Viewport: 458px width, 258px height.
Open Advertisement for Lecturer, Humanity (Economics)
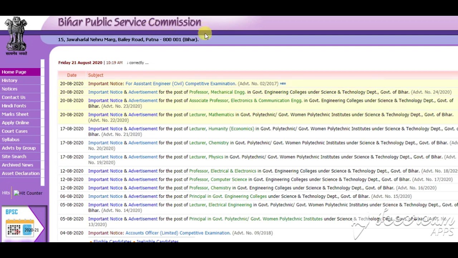coord(143,129)
